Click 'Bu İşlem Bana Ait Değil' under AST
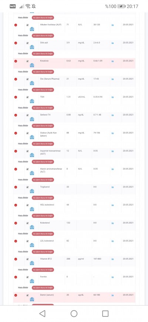This screenshot has width=148, height=322. pos(43,162)
